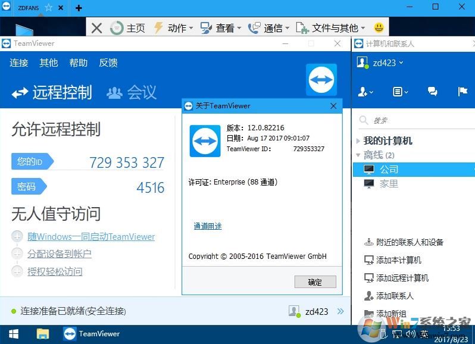
Task: Open the chat bubbles icon
Action: [x=432, y=91]
